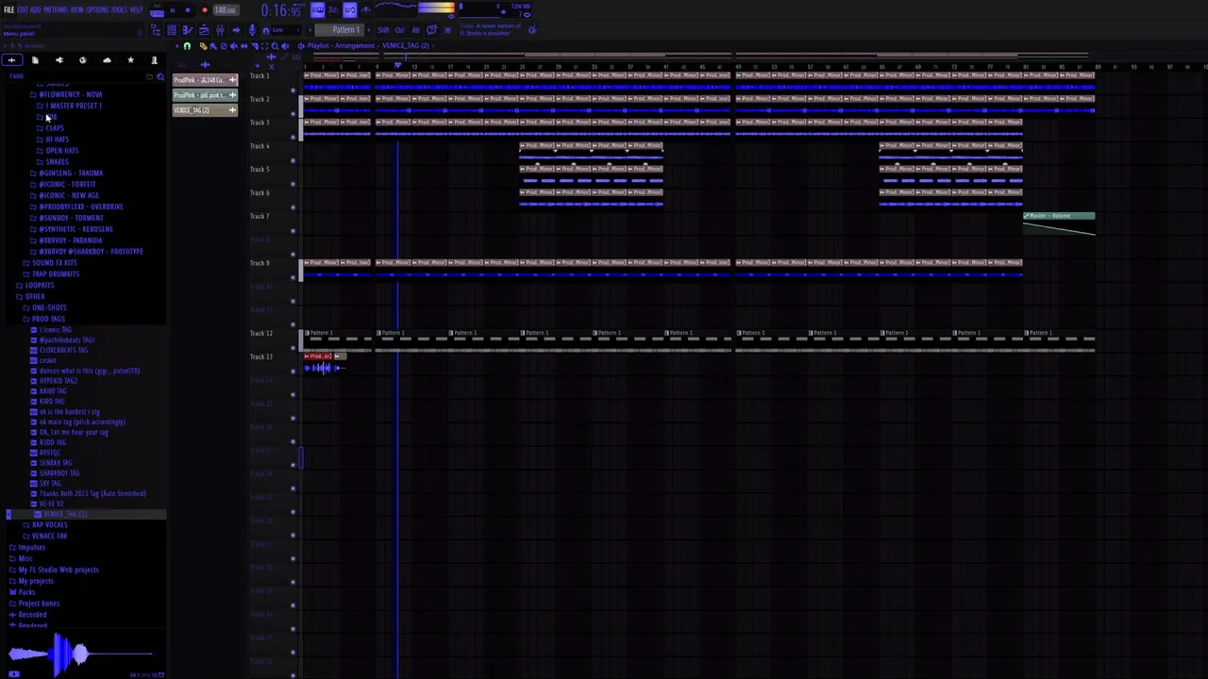Select the browser files tab icon
The image size is (1208, 679).
(35, 60)
